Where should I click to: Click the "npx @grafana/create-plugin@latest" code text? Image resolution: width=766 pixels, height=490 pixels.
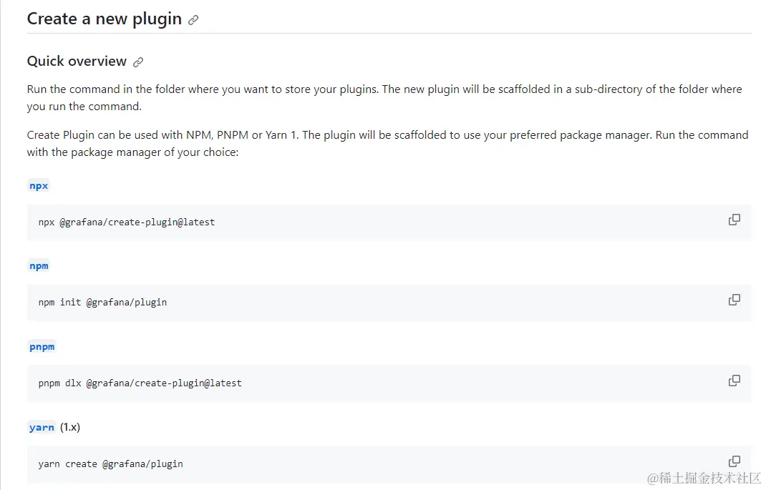127,222
